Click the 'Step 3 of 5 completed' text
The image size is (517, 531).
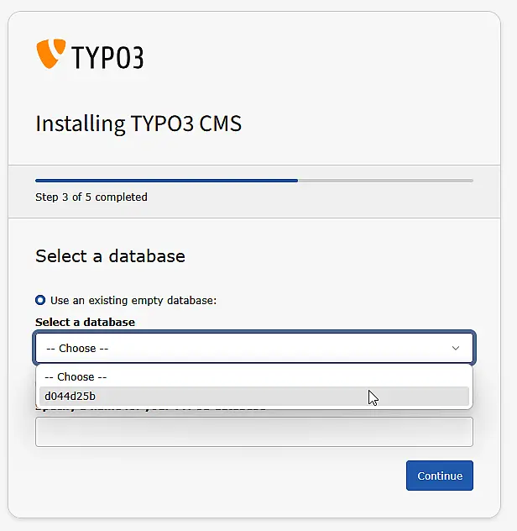[x=91, y=197]
